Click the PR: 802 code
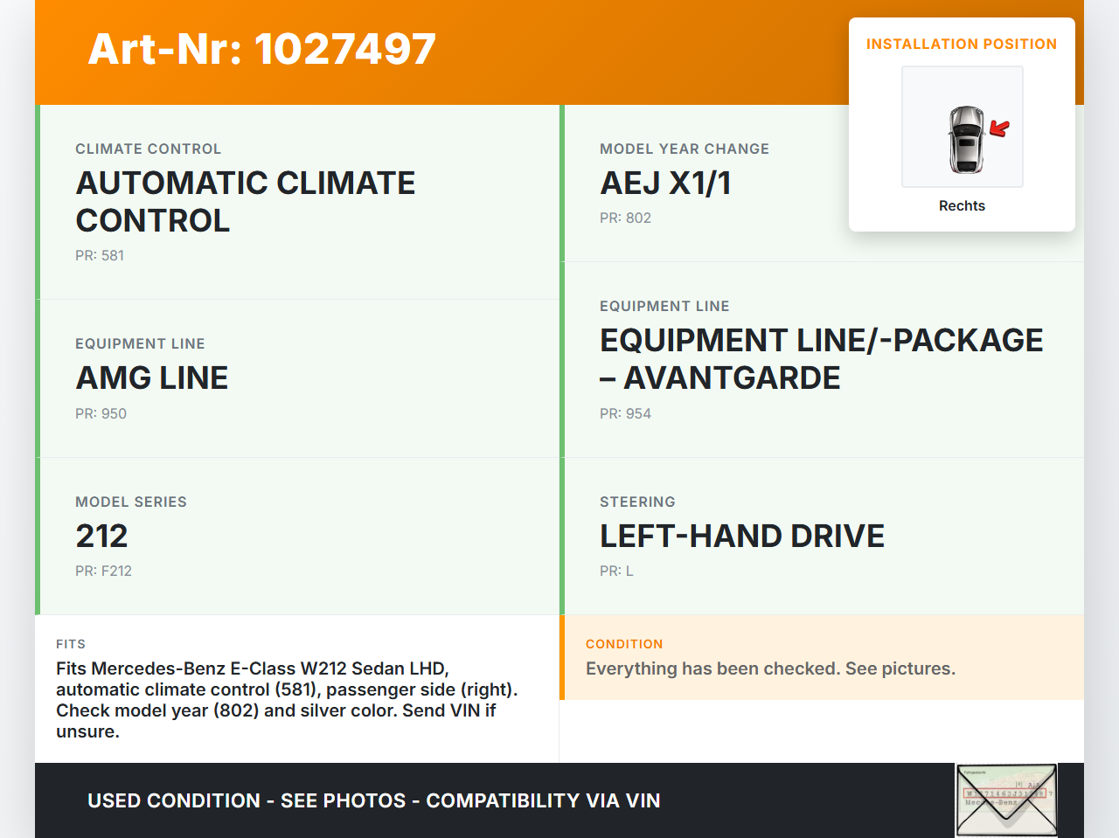Screen dimensions: 1119x838 click(625, 218)
